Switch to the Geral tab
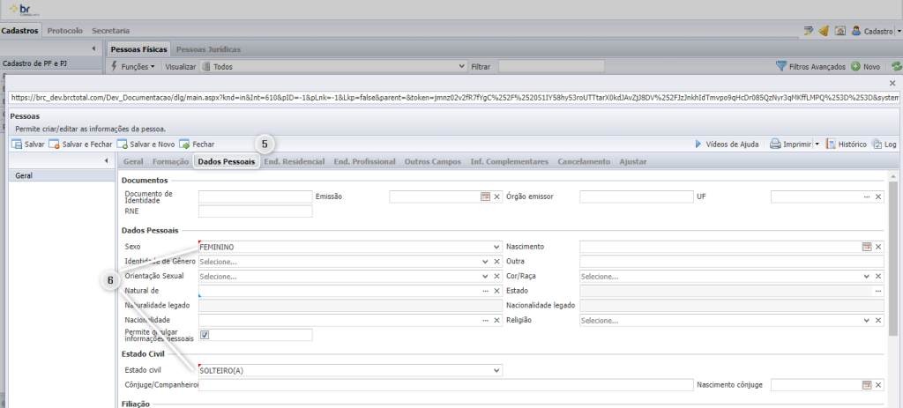 coord(134,162)
